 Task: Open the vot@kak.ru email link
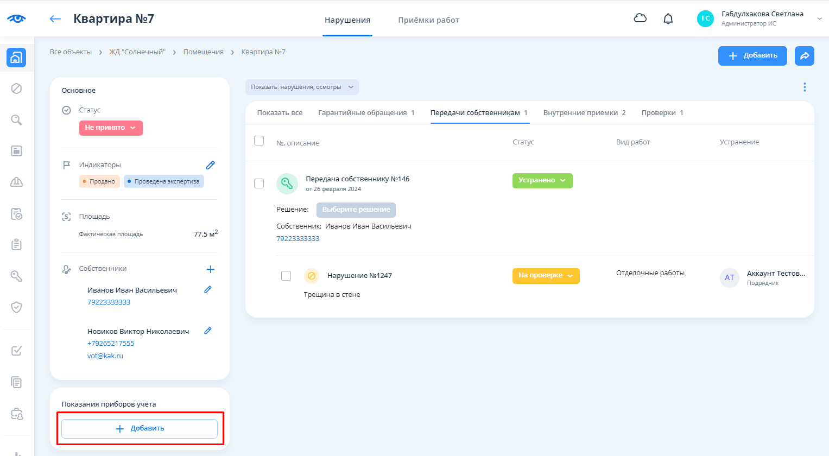point(105,356)
